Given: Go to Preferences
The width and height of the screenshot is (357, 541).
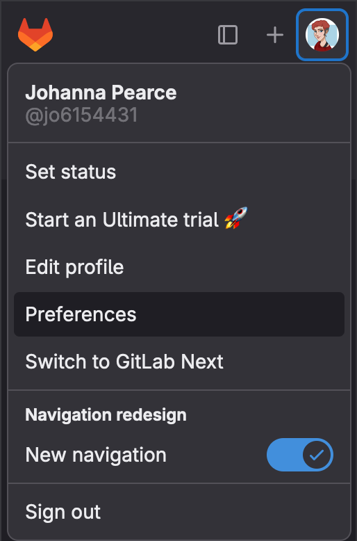Looking at the screenshot, I should 179,314.
